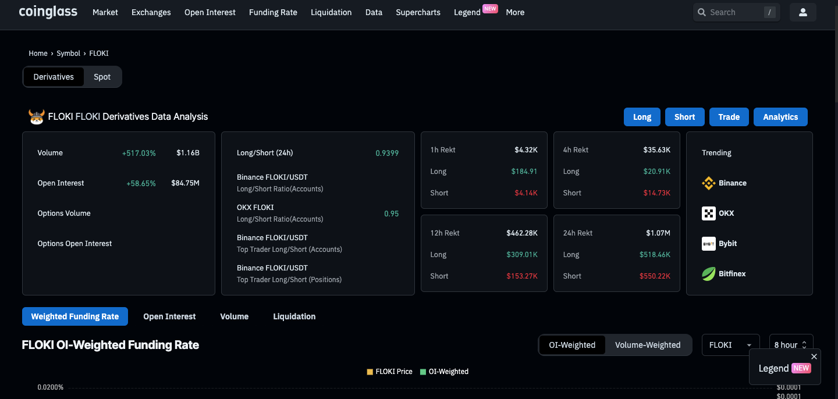The height and width of the screenshot is (399, 838).
Task: Click the 12h Long value $309.01K
Action: click(x=522, y=255)
